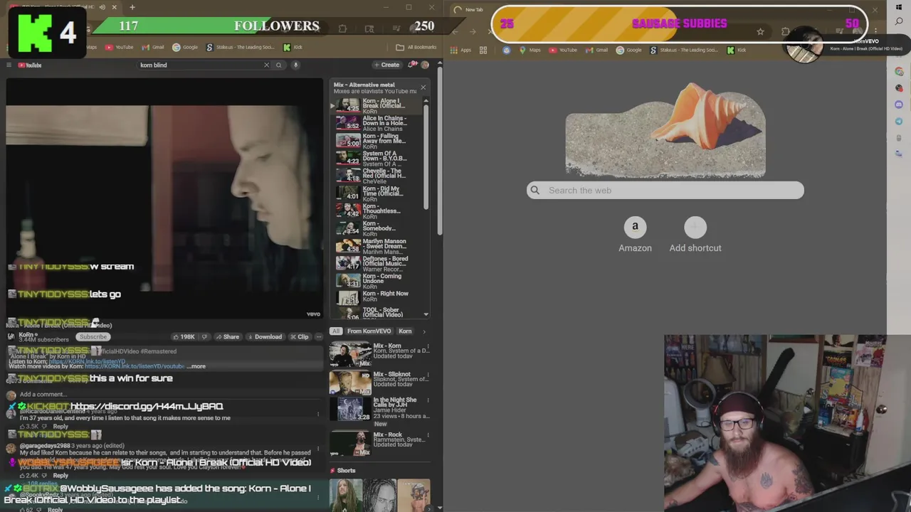This screenshot has width=911, height=512.
Task: Subscribe to the KoRn channel
Action: coord(93,337)
